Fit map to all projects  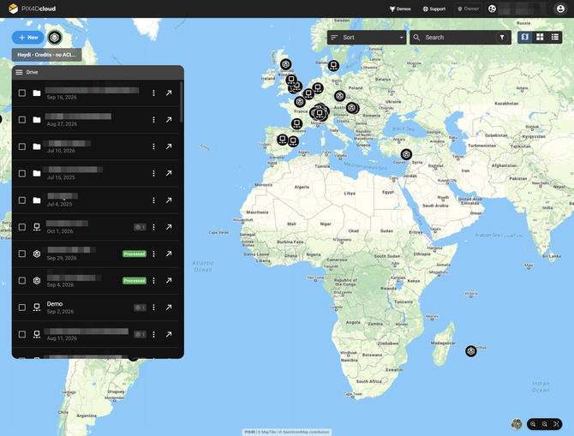(556, 424)
